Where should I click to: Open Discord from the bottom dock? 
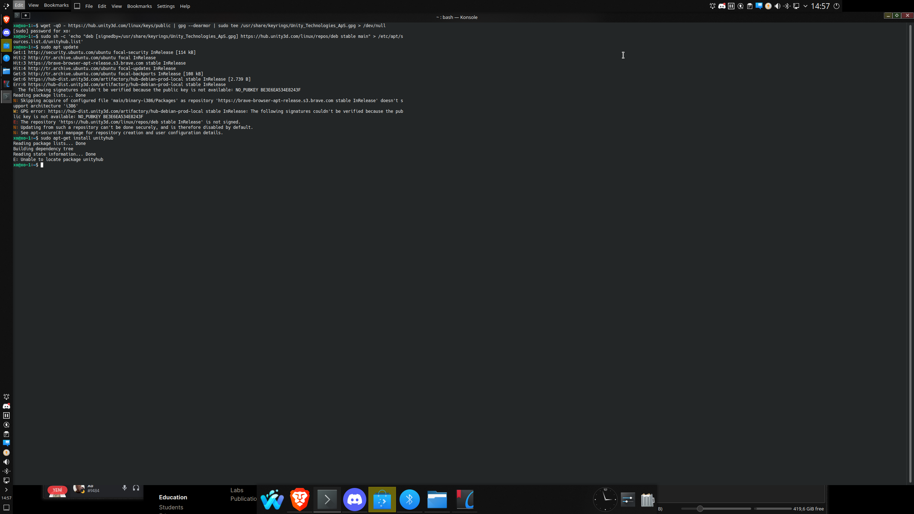355,499
